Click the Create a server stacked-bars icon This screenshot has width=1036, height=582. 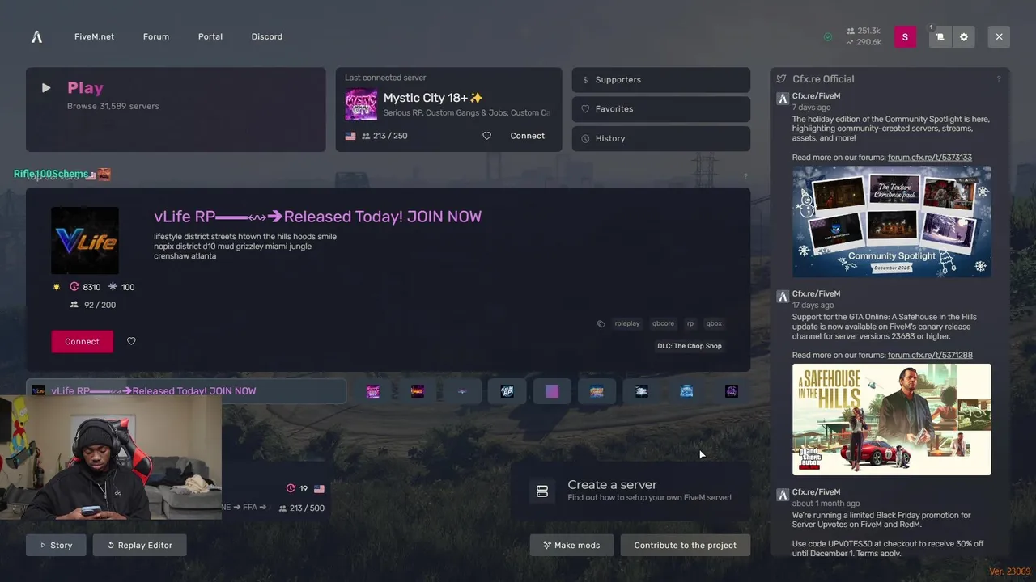tap(542, 491)
